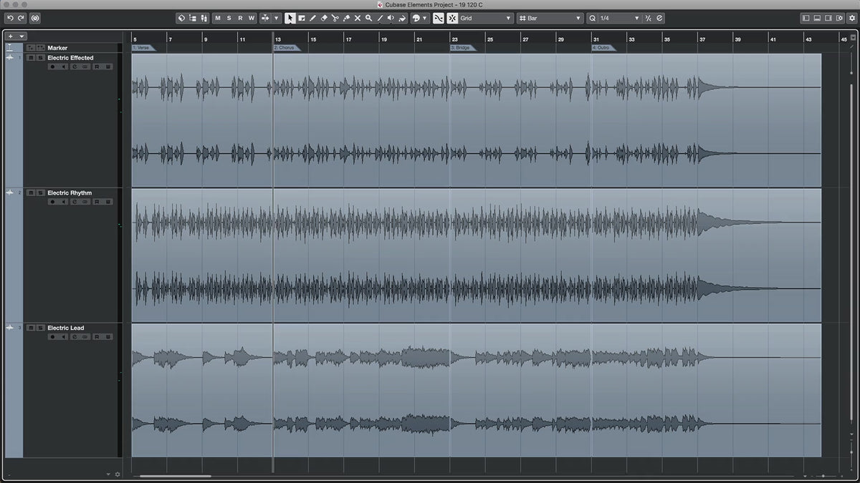
Task: Select the Glue tool
Action: (346, 18)
